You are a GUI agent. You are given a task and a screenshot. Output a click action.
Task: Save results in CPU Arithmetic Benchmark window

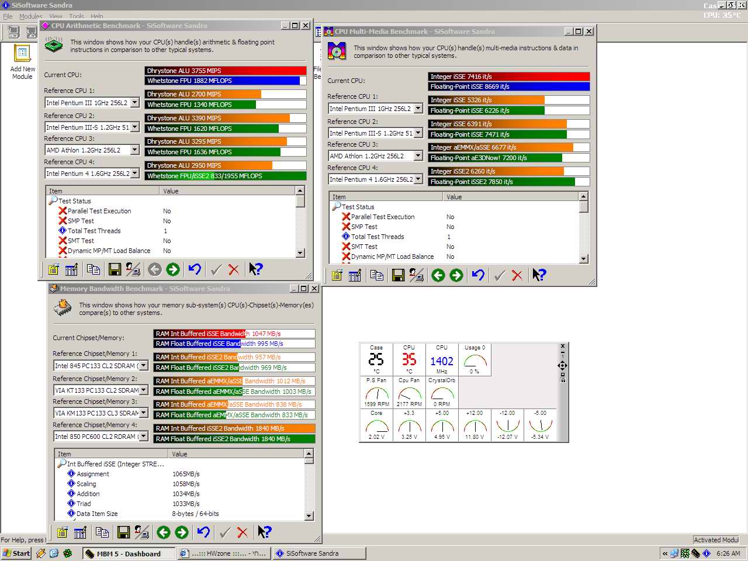115,269
